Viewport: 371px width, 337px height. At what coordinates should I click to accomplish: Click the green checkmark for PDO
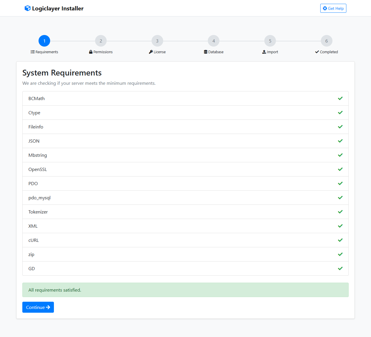point(340,183)
